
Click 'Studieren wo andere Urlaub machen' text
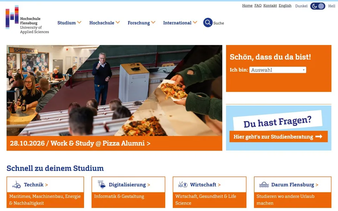click(x=286, y=200)
